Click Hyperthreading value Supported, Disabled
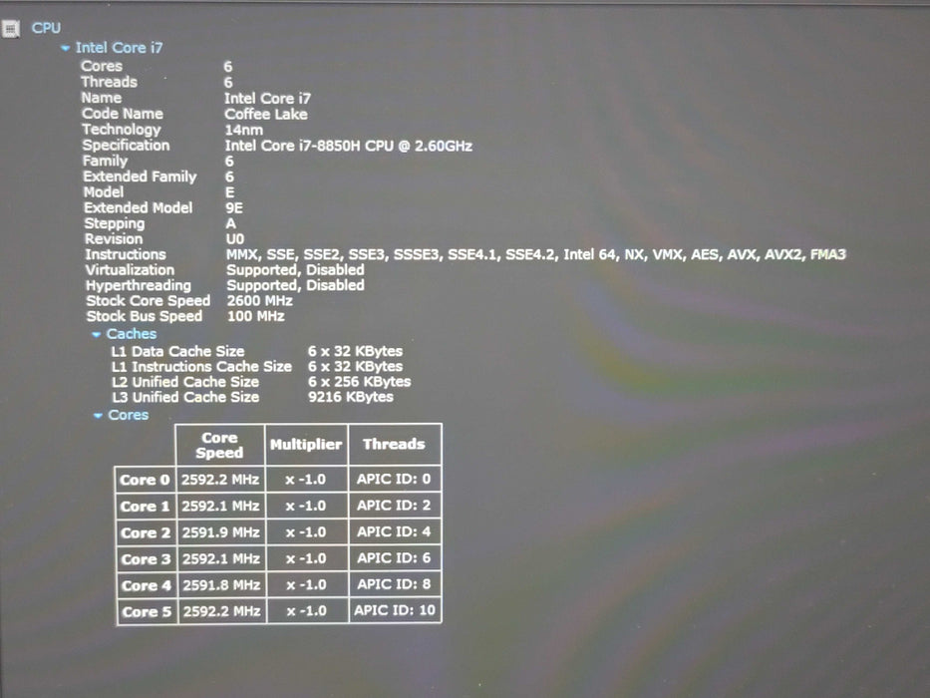This screenshot has height=698, width=930. 295,285
